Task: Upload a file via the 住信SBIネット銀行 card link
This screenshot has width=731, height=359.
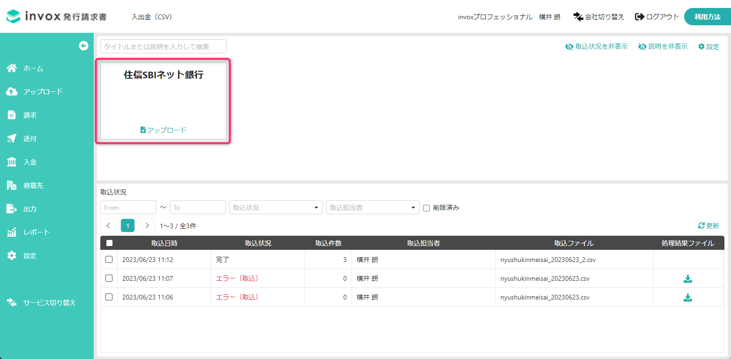Action: (x=163, y=130)
